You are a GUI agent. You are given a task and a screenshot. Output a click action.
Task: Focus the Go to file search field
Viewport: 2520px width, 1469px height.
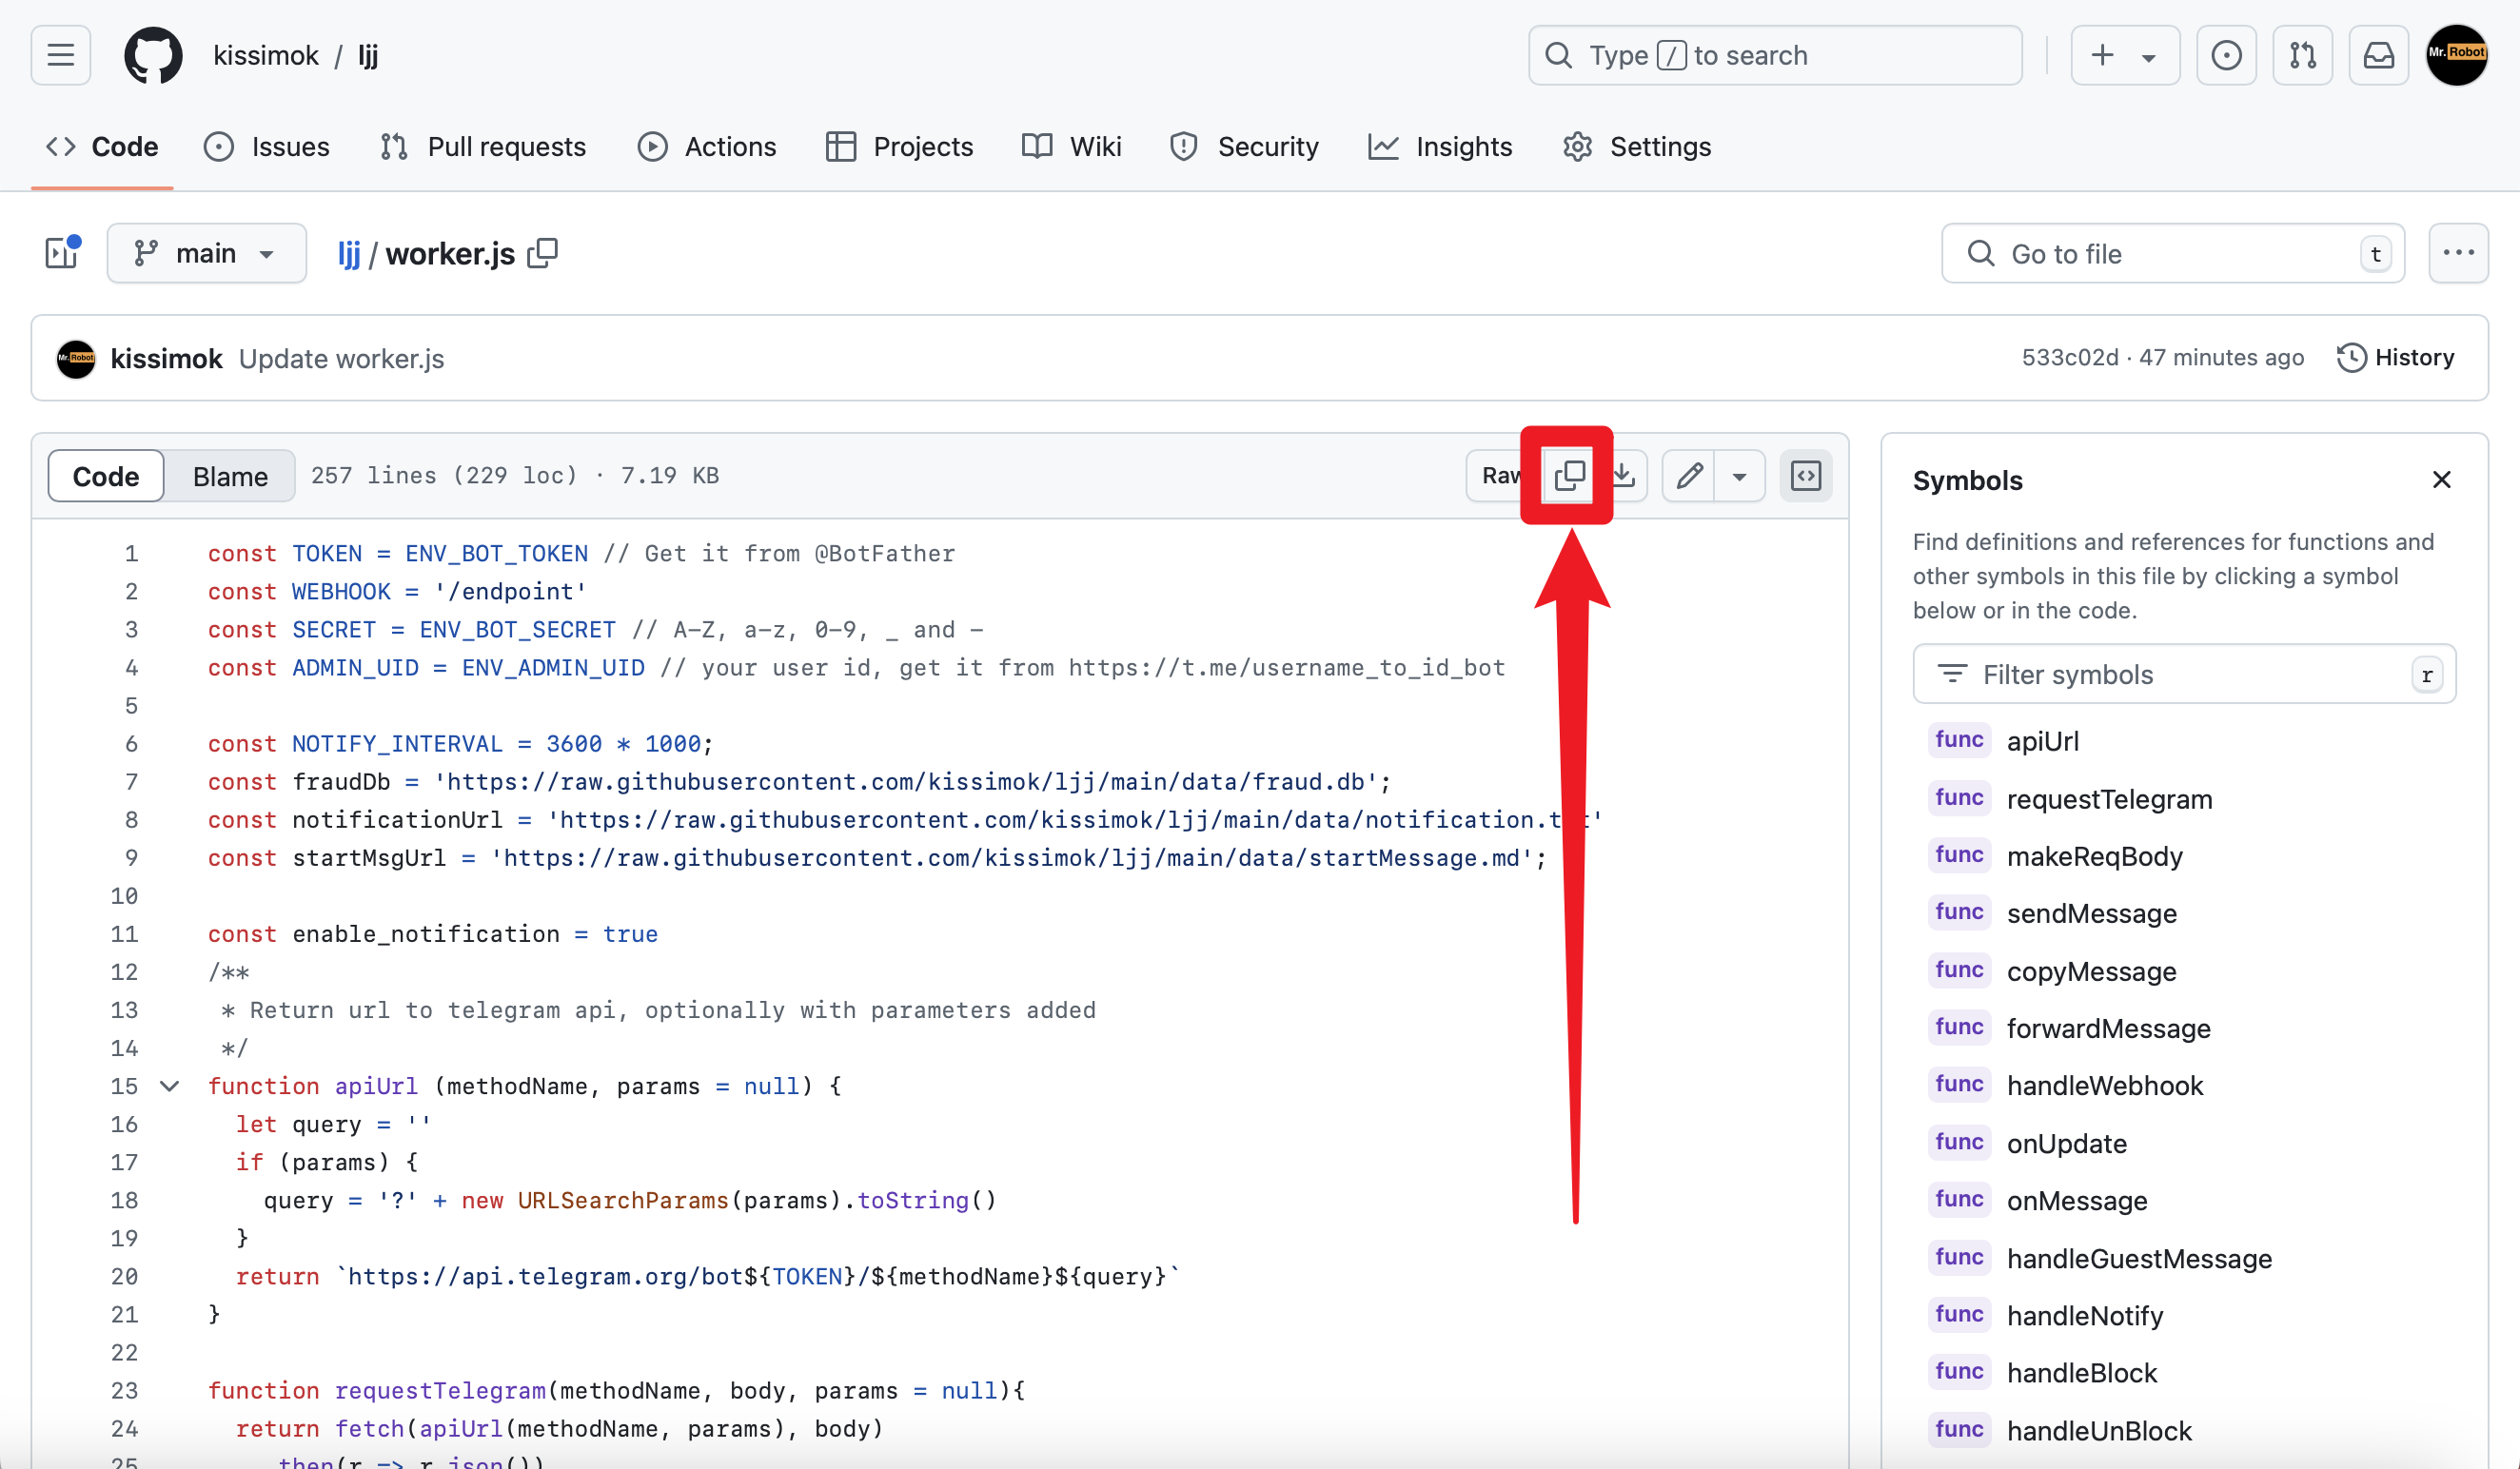coord(2172,254)
